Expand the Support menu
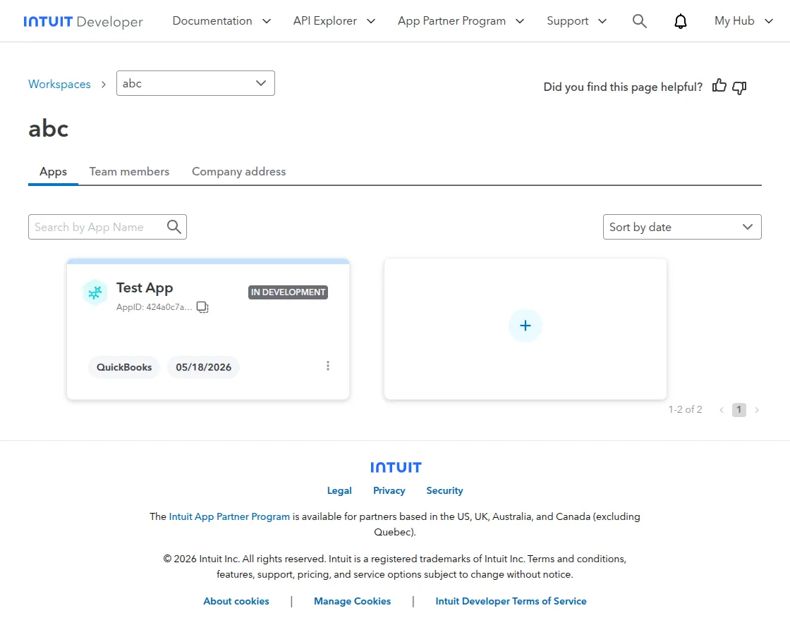The height and width of the screenshot is (620, 790). tap(577, 21)
